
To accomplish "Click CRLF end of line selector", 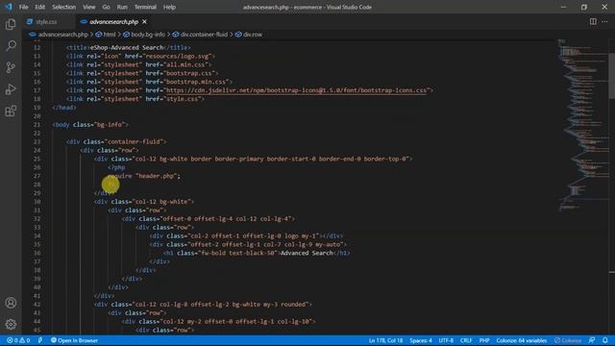I will (466, 340).
